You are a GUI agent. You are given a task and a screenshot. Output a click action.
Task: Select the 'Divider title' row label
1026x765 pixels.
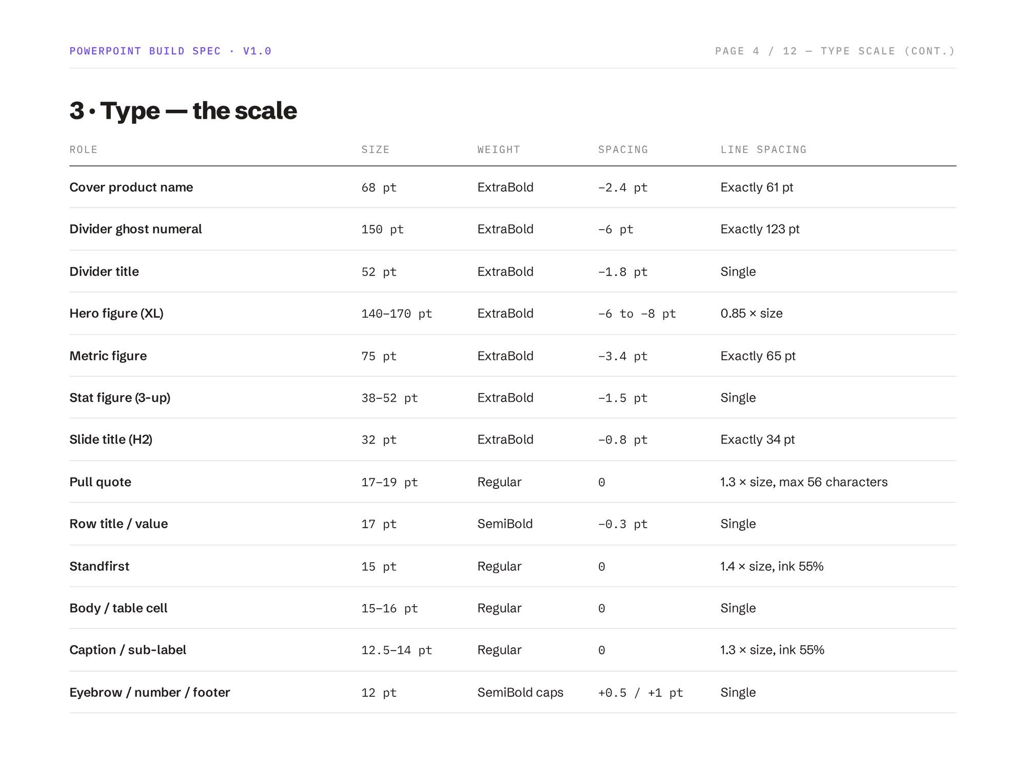pyautogui.click(x=104, y=272)
